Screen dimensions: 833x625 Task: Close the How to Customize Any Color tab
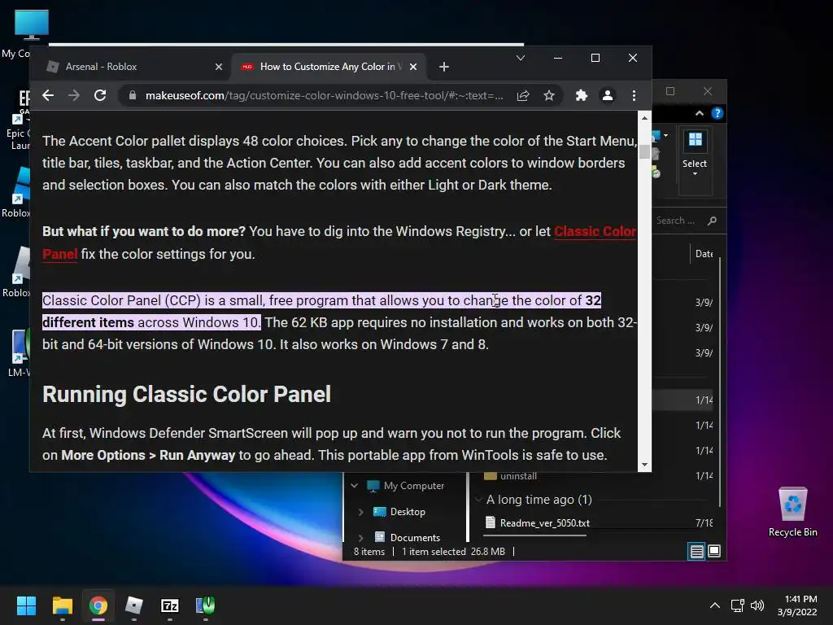413,67
